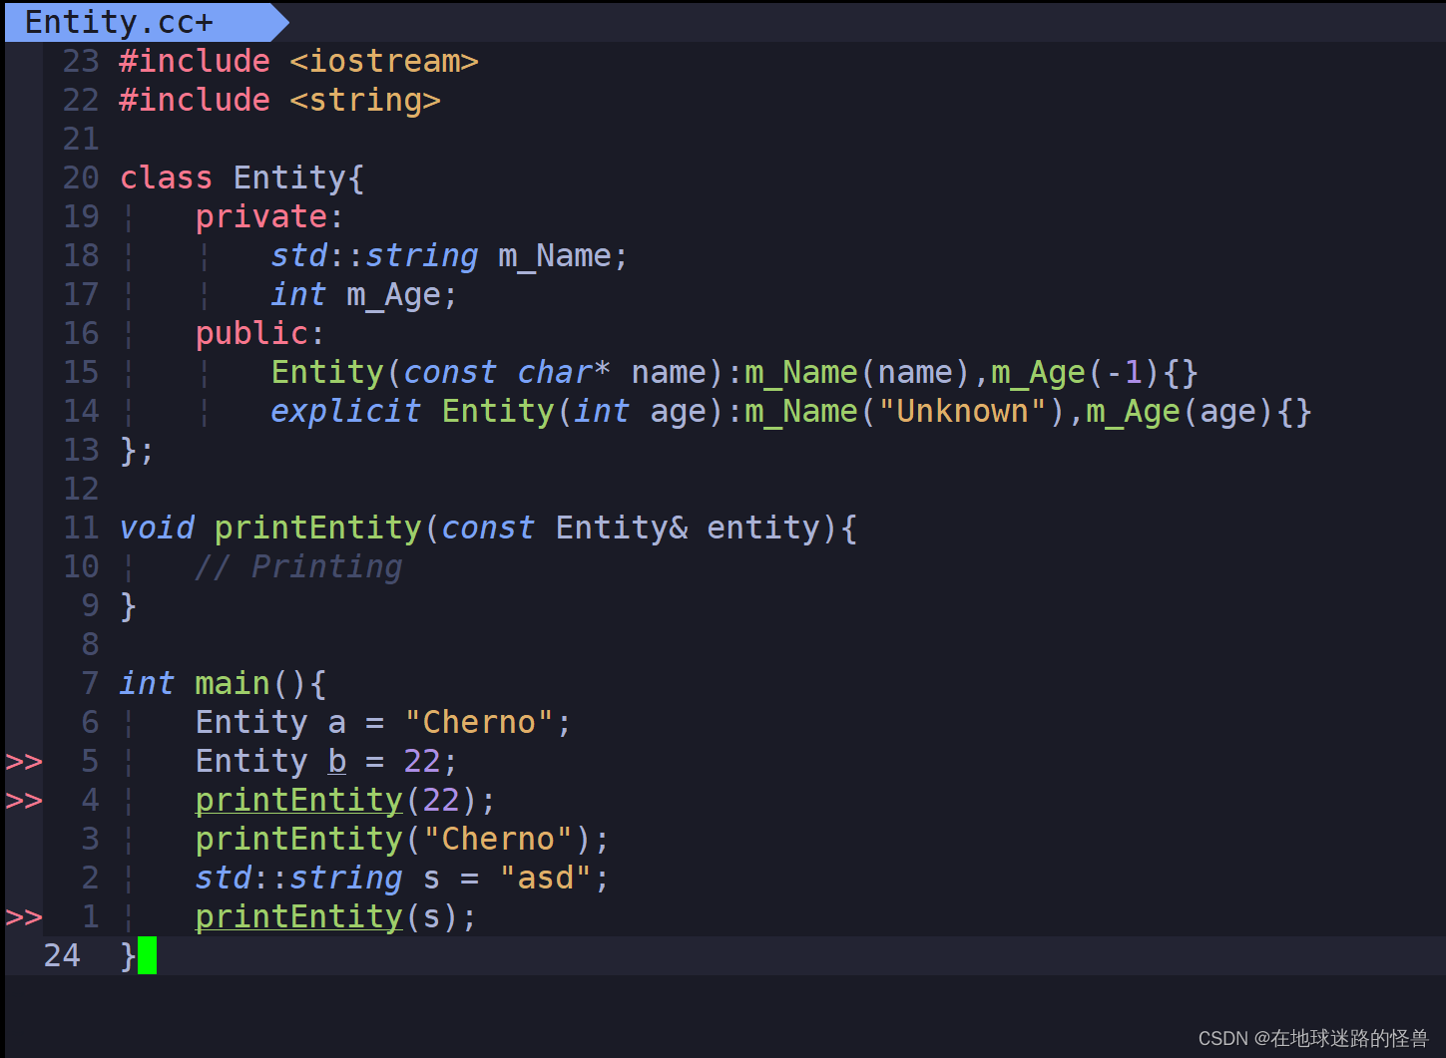This screenshot has width=1446, height=1058.
Task: Click underlined variable 'b' in Entity b
Action: click(x=337, y=762)
